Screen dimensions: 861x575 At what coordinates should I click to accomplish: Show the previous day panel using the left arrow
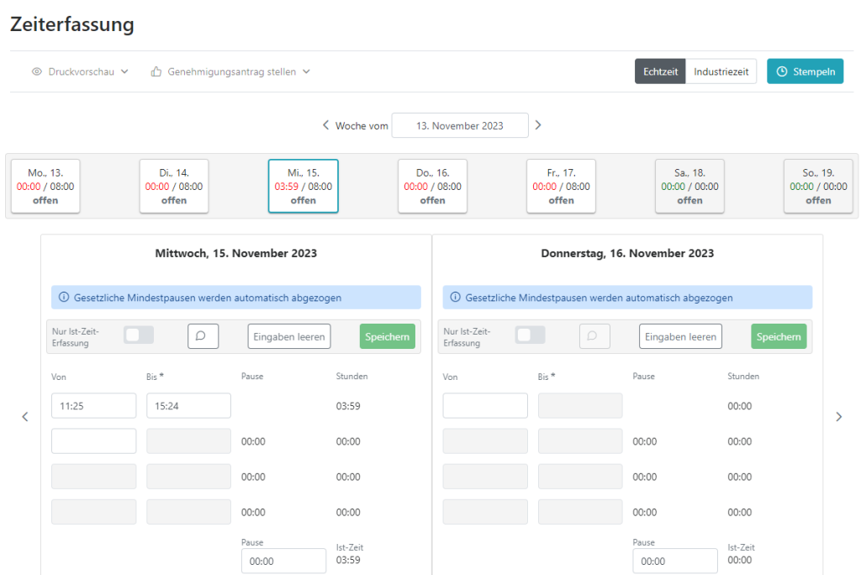coord(25,417)
